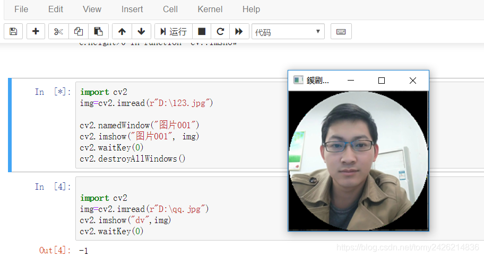The width and height of the screenshot is (484, 257).
Task: Open the command palette keyboard icon
Action: click(341, 32)
